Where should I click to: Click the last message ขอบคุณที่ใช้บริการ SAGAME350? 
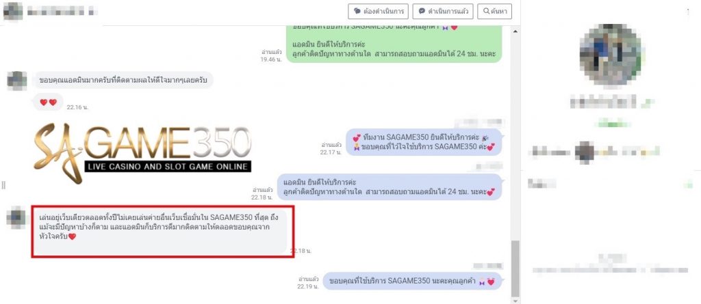tap(412, 281)
